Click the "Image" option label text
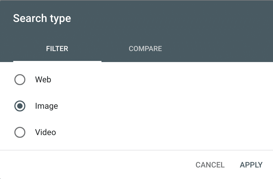 (46, 106)
